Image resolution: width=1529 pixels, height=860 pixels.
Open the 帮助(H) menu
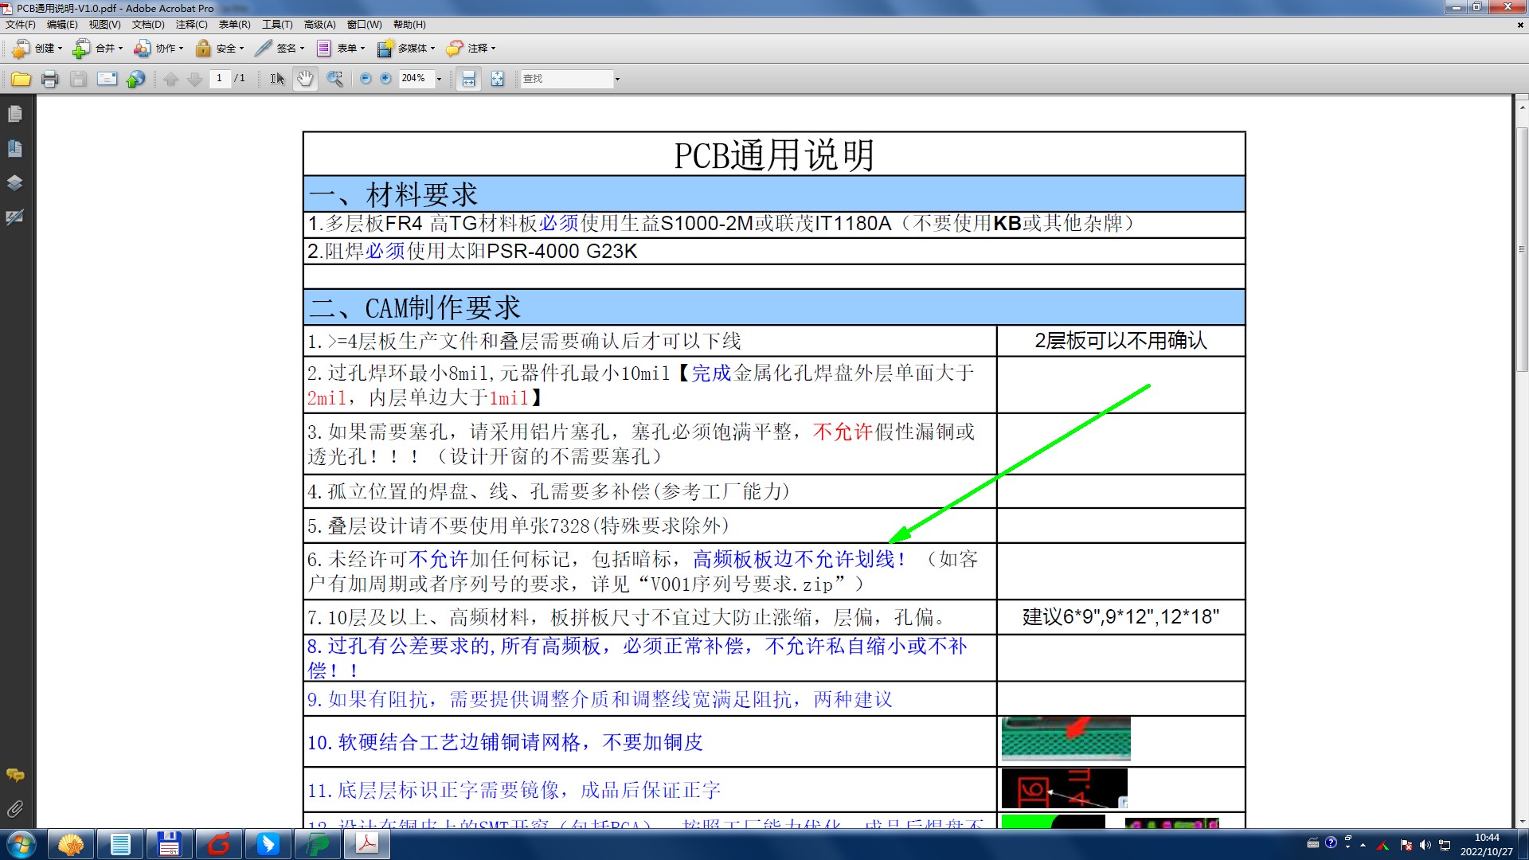(409, 25)
